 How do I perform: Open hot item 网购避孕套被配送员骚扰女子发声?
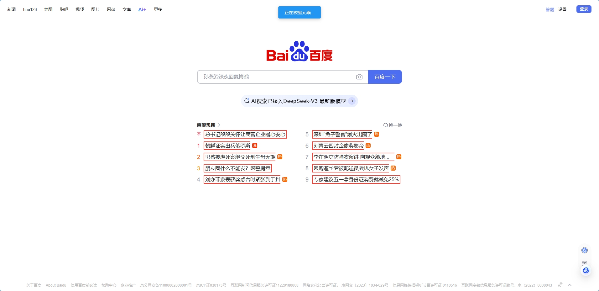(x=351, y=168)
